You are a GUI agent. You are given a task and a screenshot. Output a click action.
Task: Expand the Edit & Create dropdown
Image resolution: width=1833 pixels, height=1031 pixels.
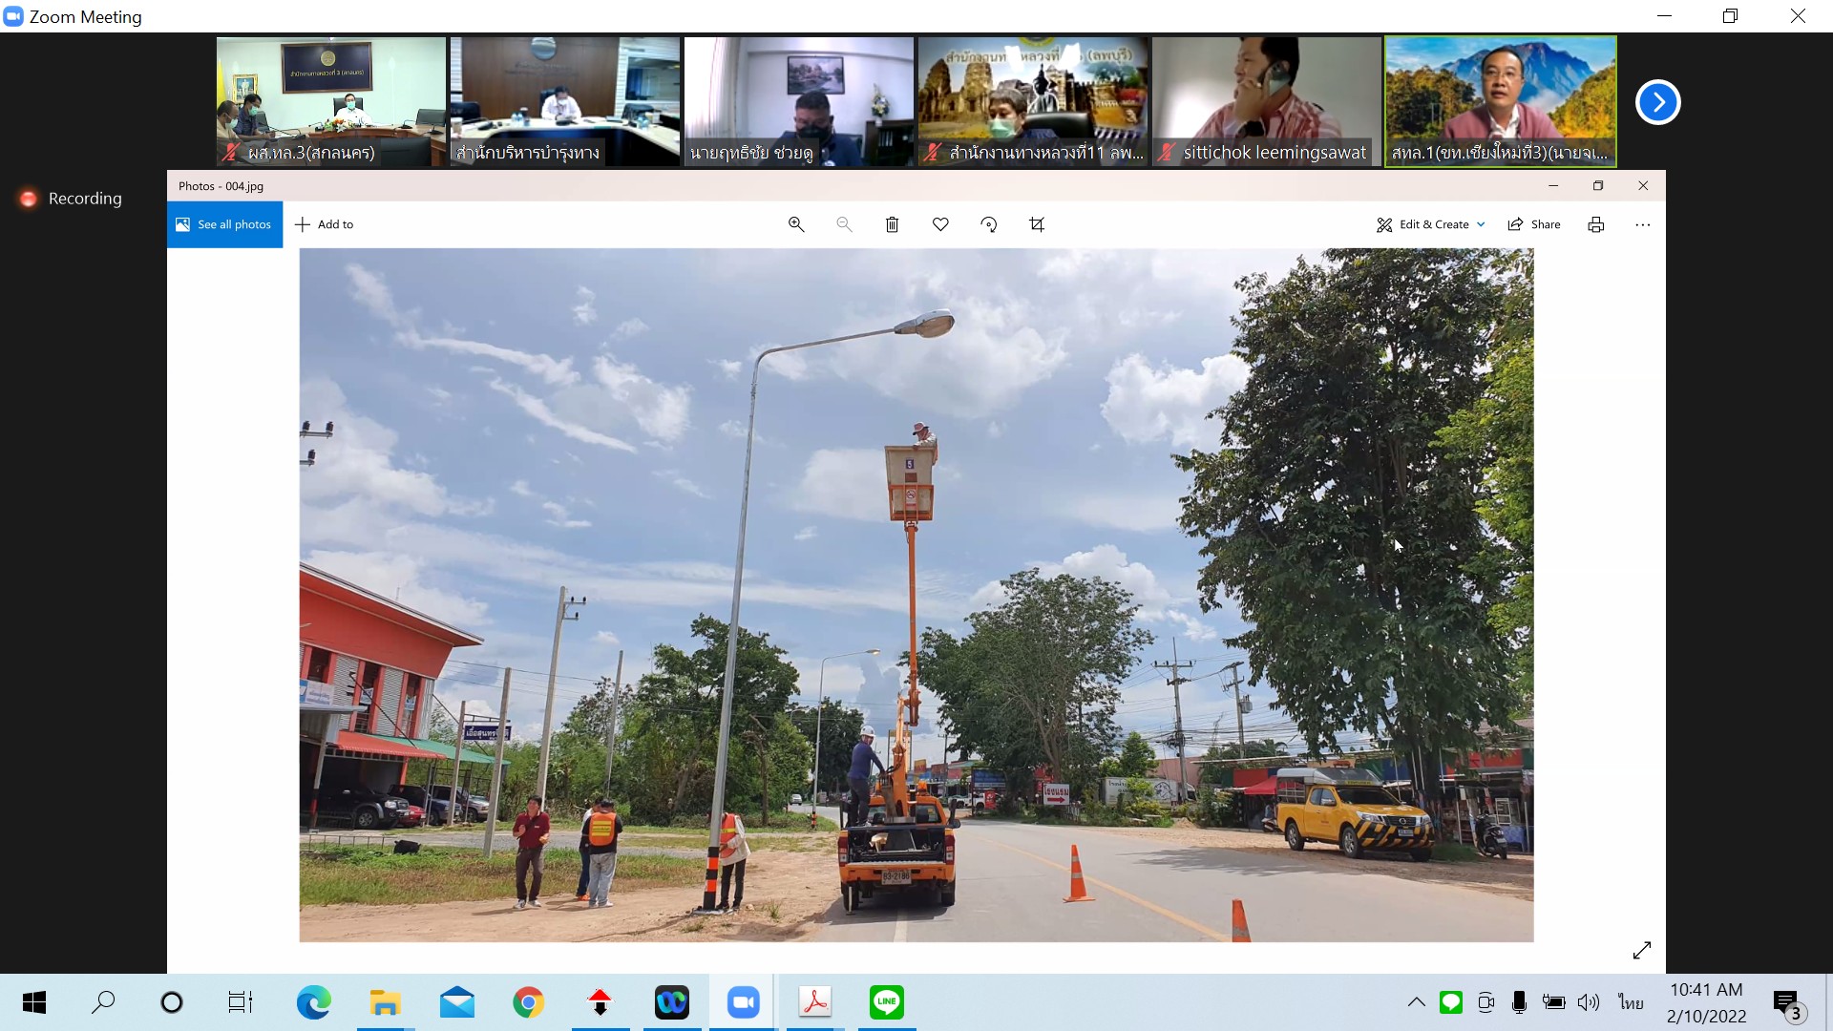coord(1431,224)
